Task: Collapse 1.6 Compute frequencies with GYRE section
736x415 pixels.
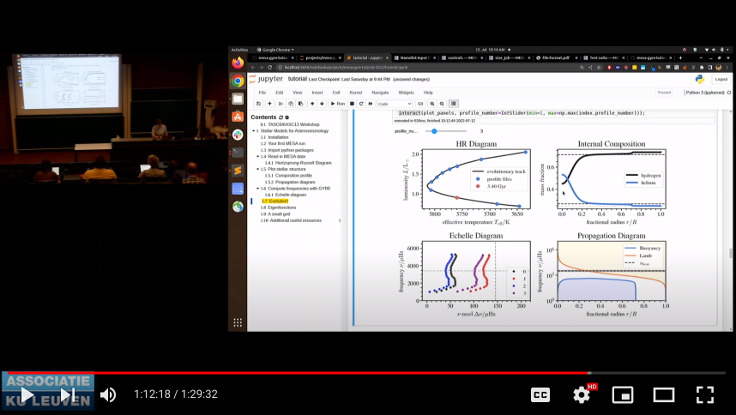Action: 257,189
